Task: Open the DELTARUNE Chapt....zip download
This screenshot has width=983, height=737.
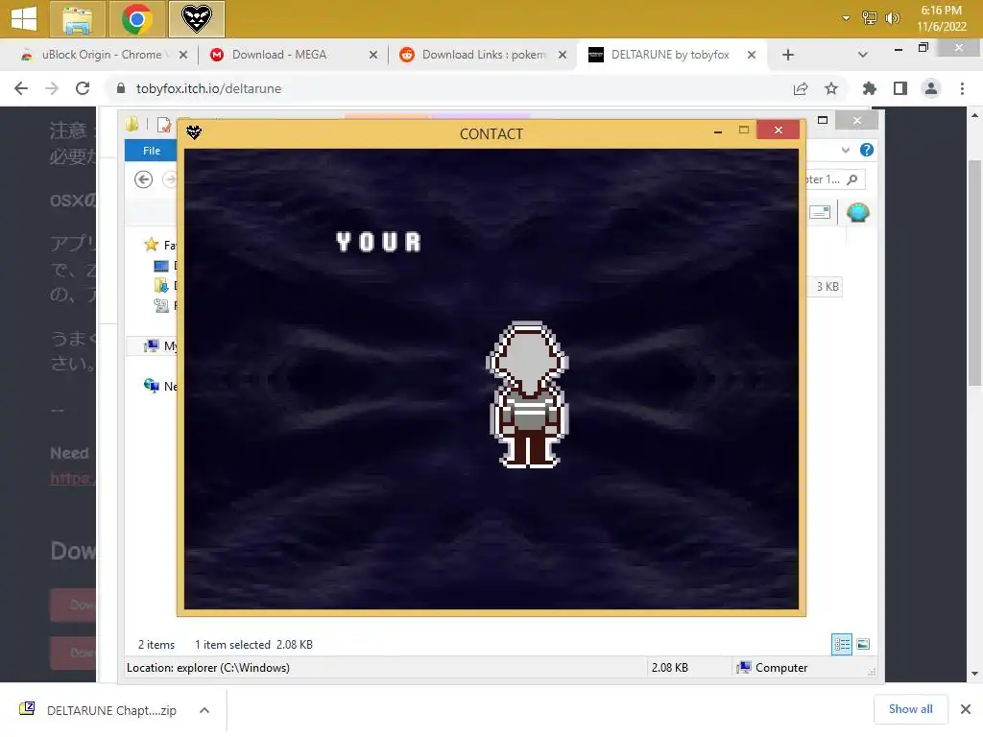Action: (111, 710)
